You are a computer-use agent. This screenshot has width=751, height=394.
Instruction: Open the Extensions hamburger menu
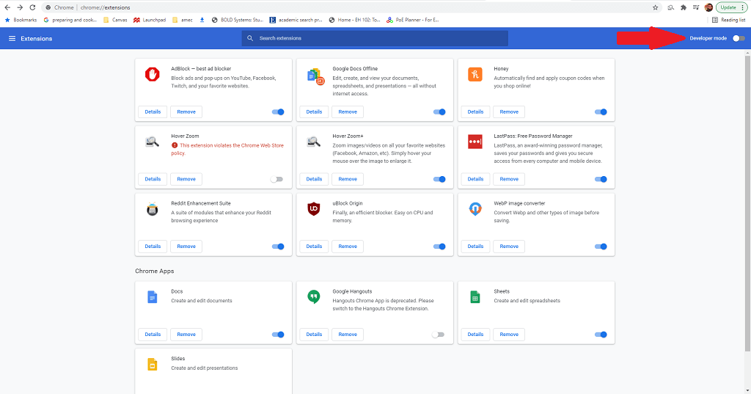click(x=12, y=38)
